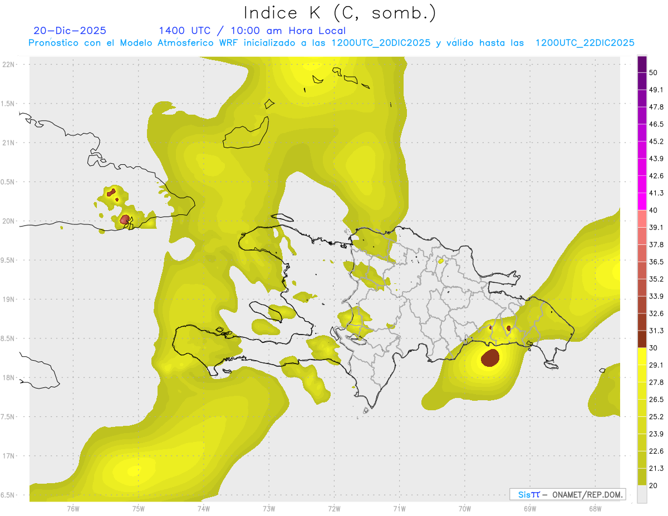Click the colorbar value 30

coord(653,348)
